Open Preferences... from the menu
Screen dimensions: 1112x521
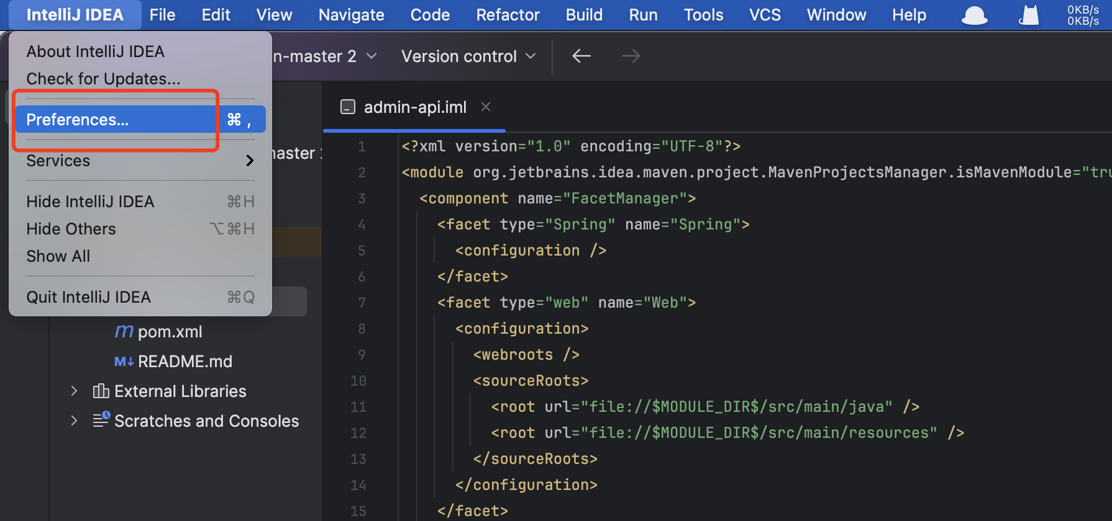click(140, 119)
